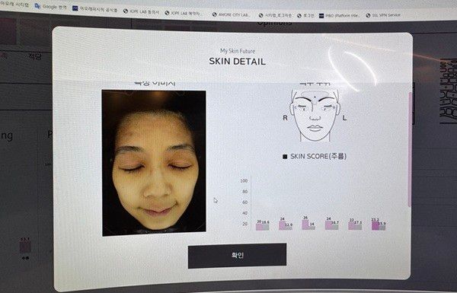Click the R label beside face diagram
The height and width of the screenshot is (293, 457).
coord(285,118)
